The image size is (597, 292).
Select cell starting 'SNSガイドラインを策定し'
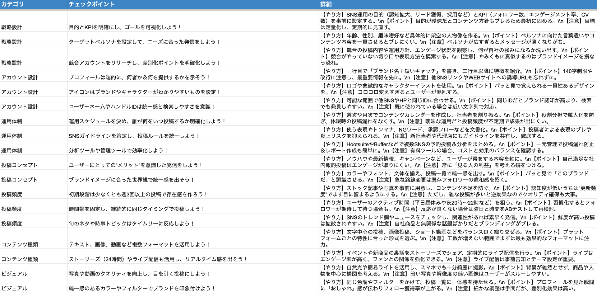(193, 133)
